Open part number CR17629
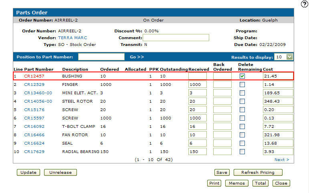309x193 pixels. (34, 151)
